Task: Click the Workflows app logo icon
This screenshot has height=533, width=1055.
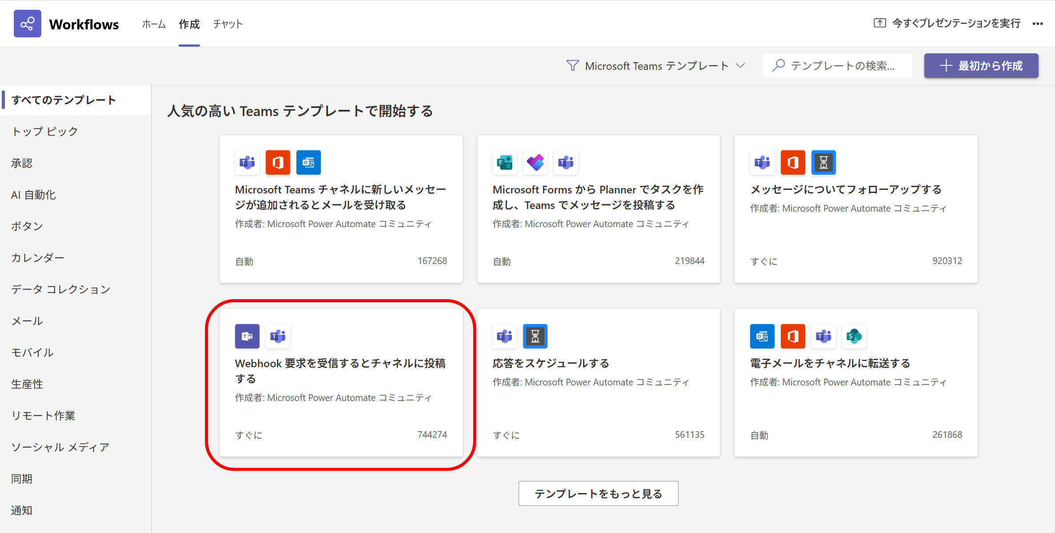Action: pyautogui.click(x=27, y=24)
